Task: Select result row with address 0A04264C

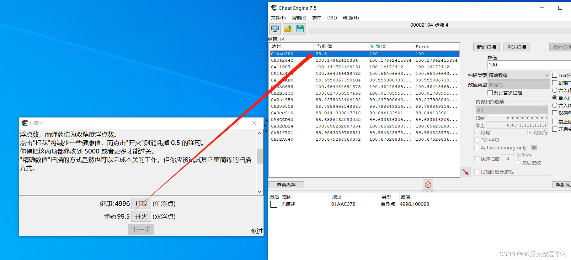Action: pyautogui.click(x=365, y=60)
